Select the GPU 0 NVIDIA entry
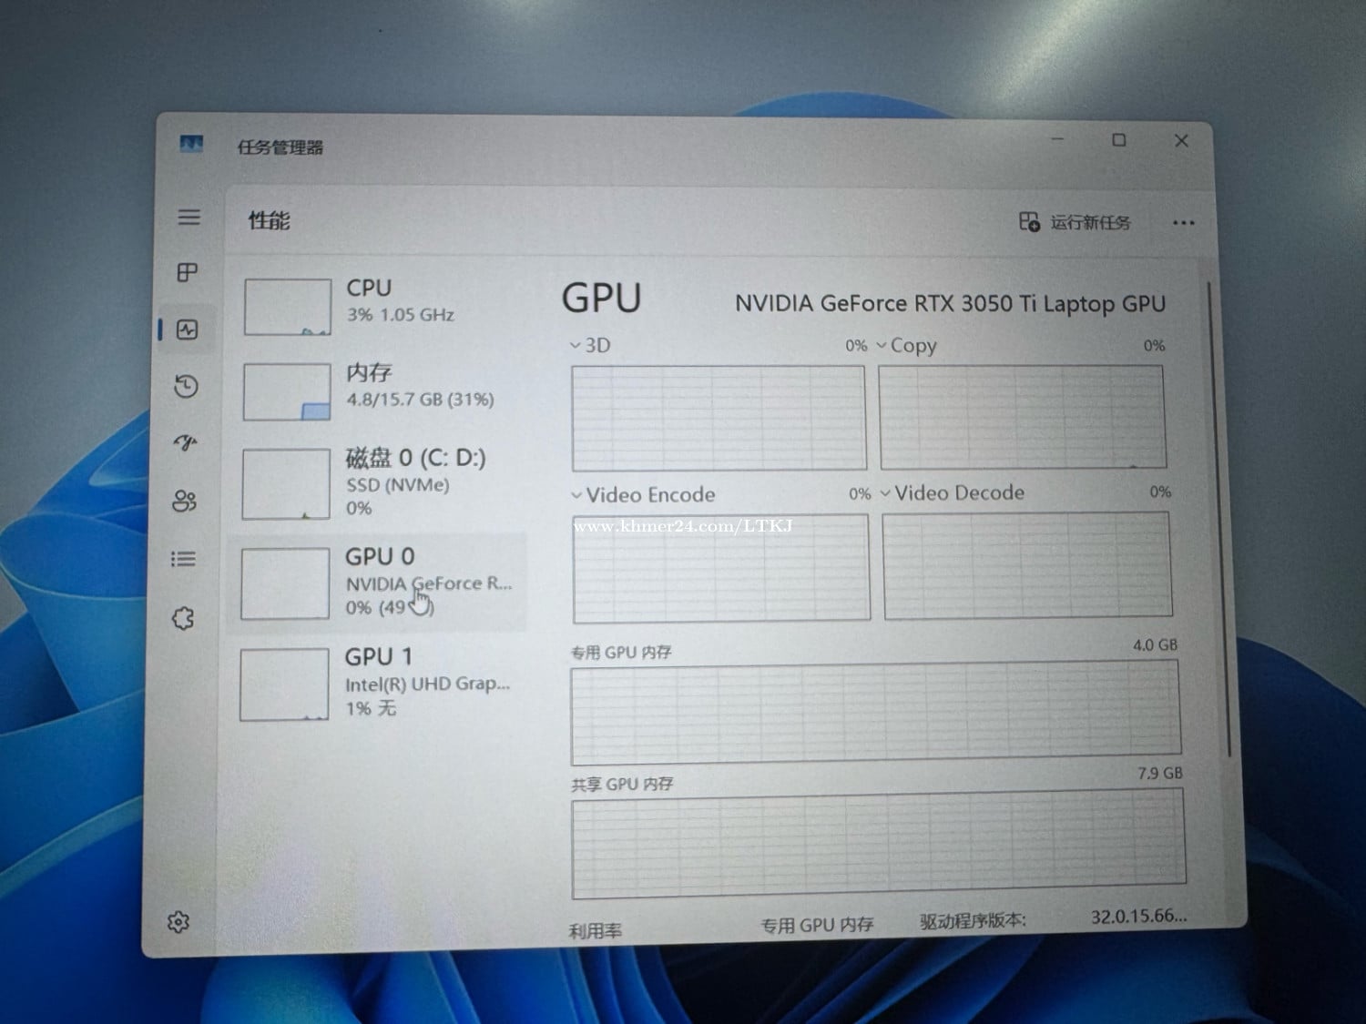 [x=376, y=583]
